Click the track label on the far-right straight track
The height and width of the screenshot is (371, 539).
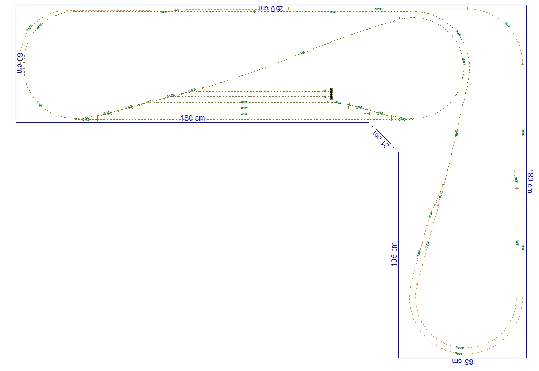coord(523,131)
